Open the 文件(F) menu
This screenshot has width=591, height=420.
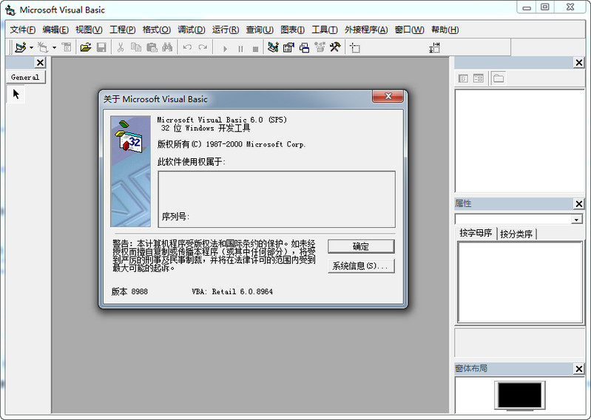pos(23,30)
